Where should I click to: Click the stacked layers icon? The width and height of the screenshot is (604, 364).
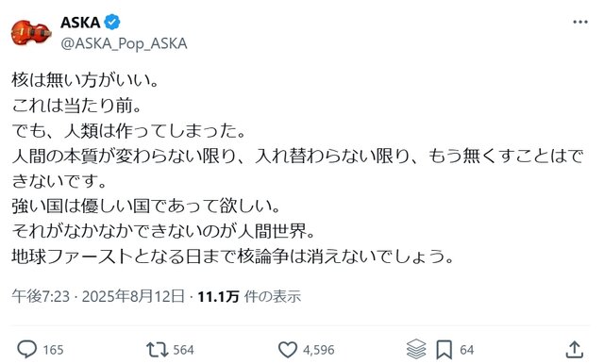(416, 349)
